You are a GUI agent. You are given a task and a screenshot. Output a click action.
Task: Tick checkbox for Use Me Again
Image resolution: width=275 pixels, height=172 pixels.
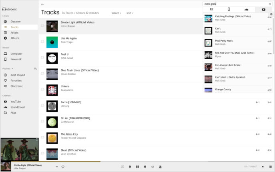tap(42, 41)
